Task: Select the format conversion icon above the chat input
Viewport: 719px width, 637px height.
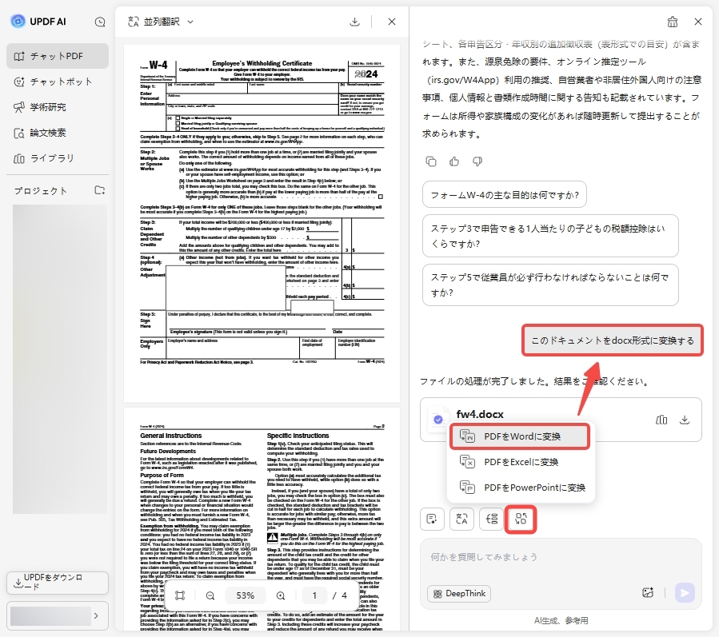Action: 521,519
